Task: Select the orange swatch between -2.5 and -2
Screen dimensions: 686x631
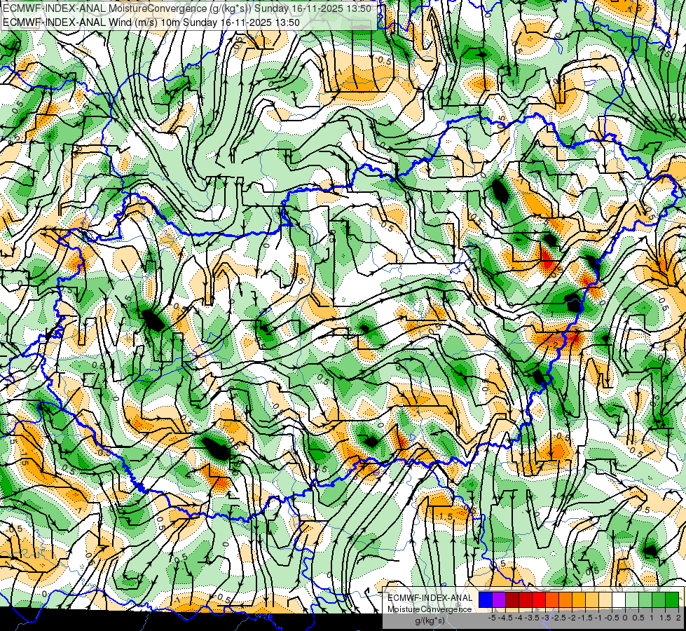Action: click(565, 599)
